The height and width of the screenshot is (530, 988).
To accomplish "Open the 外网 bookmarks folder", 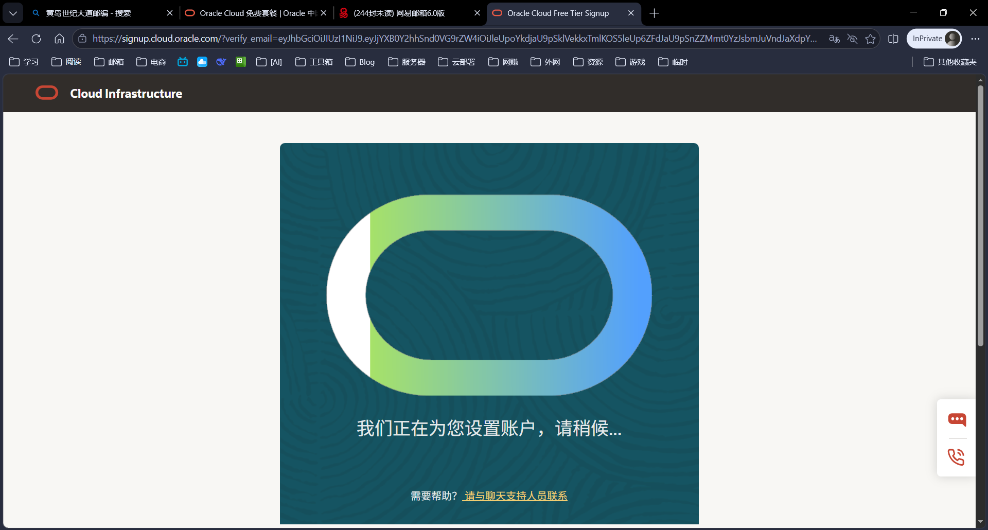I will [545, 62].
